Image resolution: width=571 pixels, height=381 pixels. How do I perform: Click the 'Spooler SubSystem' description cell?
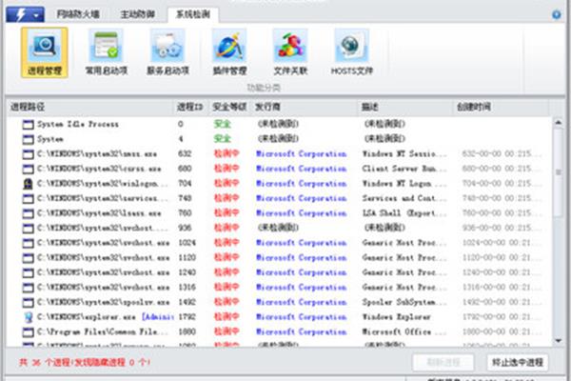tap(404, 302)
